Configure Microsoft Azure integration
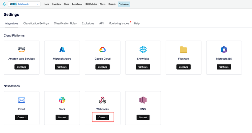 62,67
